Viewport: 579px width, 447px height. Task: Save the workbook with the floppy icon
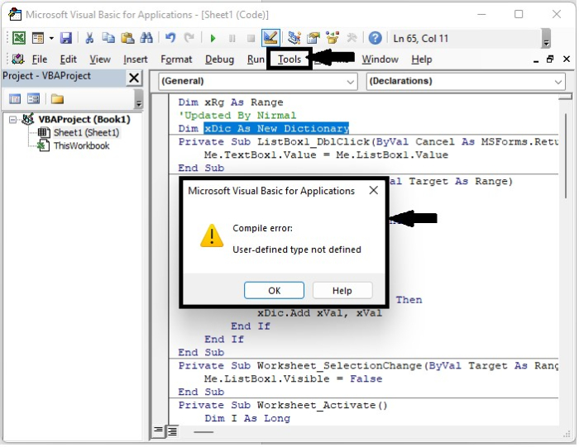[x=66, y=38]
